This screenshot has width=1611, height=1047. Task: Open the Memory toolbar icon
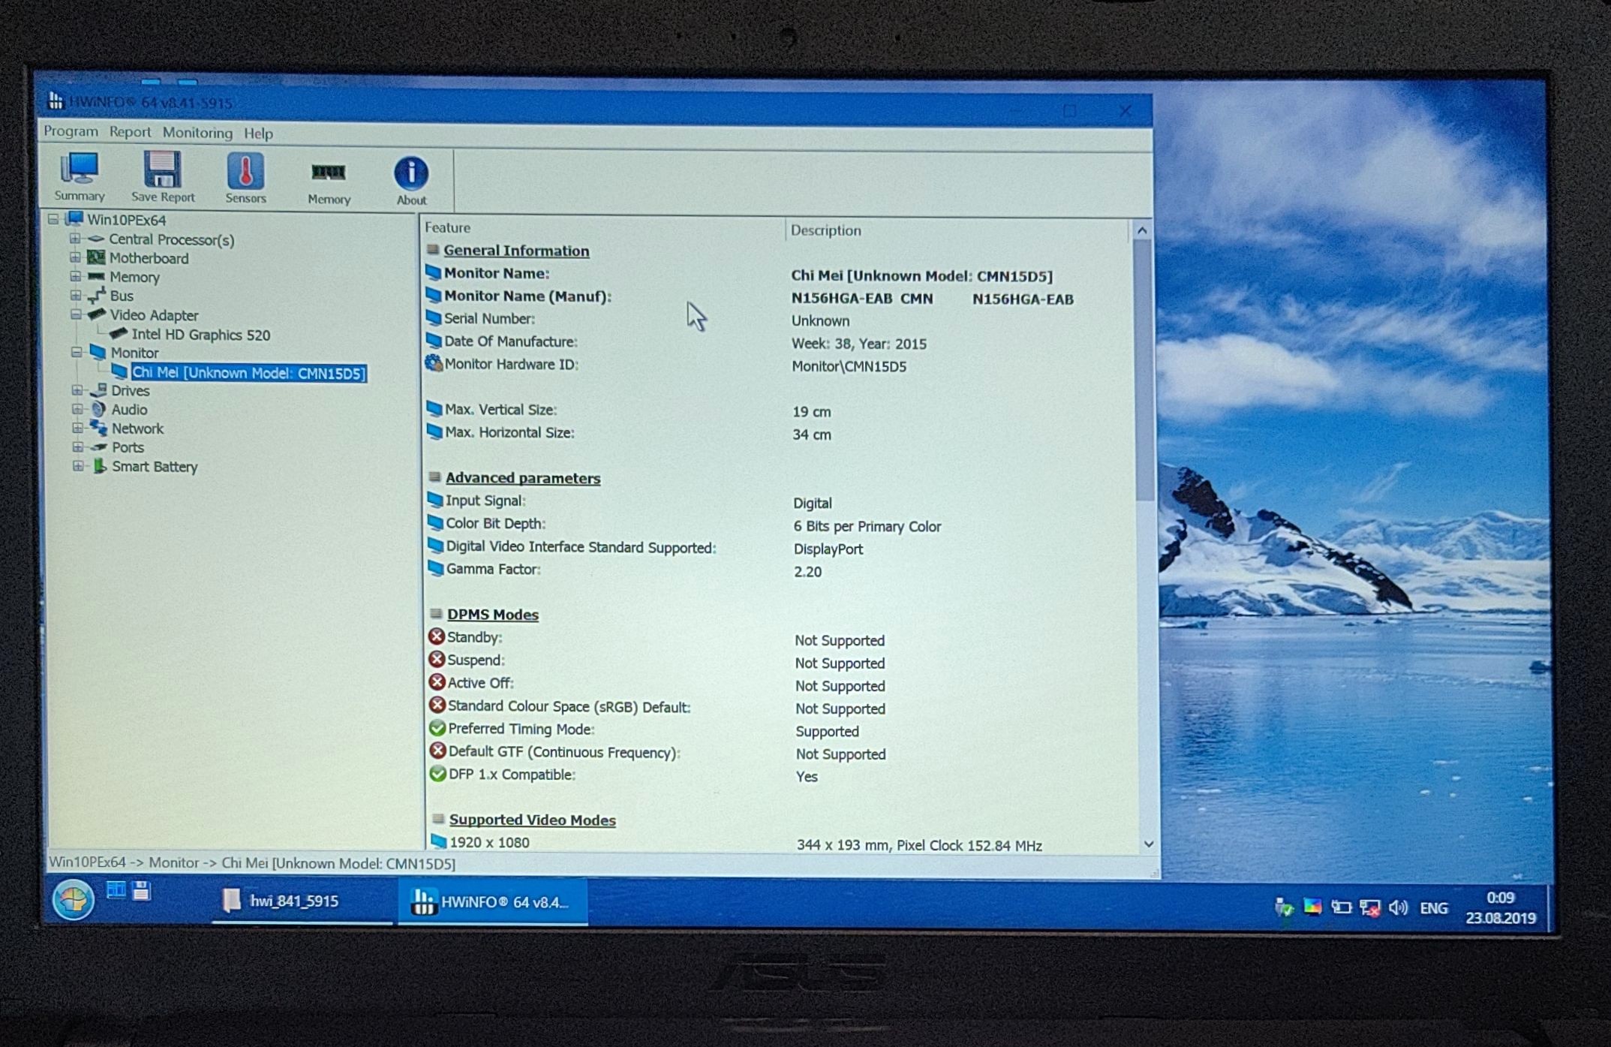pyautogui.click(x=329, y=183)
